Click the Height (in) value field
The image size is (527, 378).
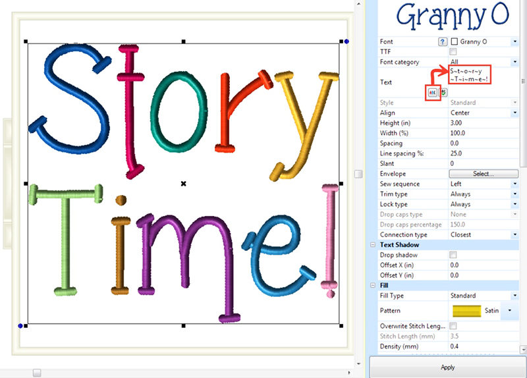[481, 123]
